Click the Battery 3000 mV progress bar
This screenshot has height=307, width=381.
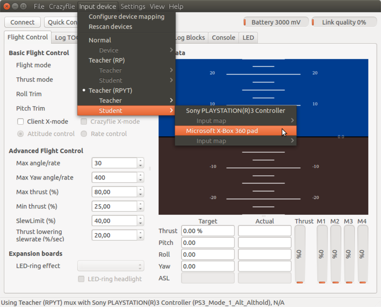pyautogui.click(x=276, y=22)
